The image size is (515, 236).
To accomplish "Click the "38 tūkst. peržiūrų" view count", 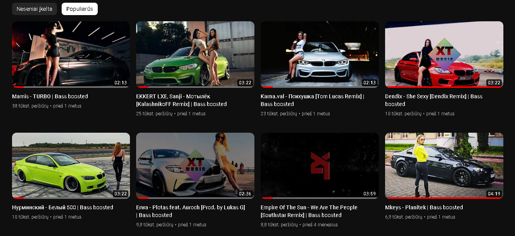I will click(30, 106).
